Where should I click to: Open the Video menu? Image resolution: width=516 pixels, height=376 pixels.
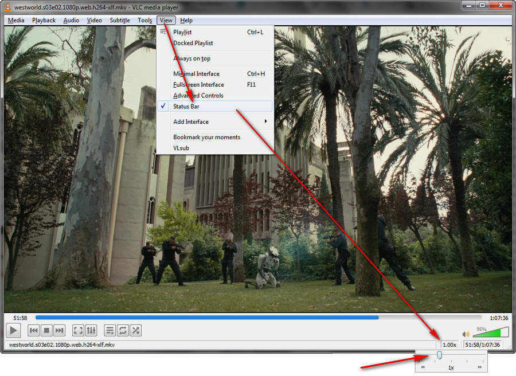tap(95, 21)
